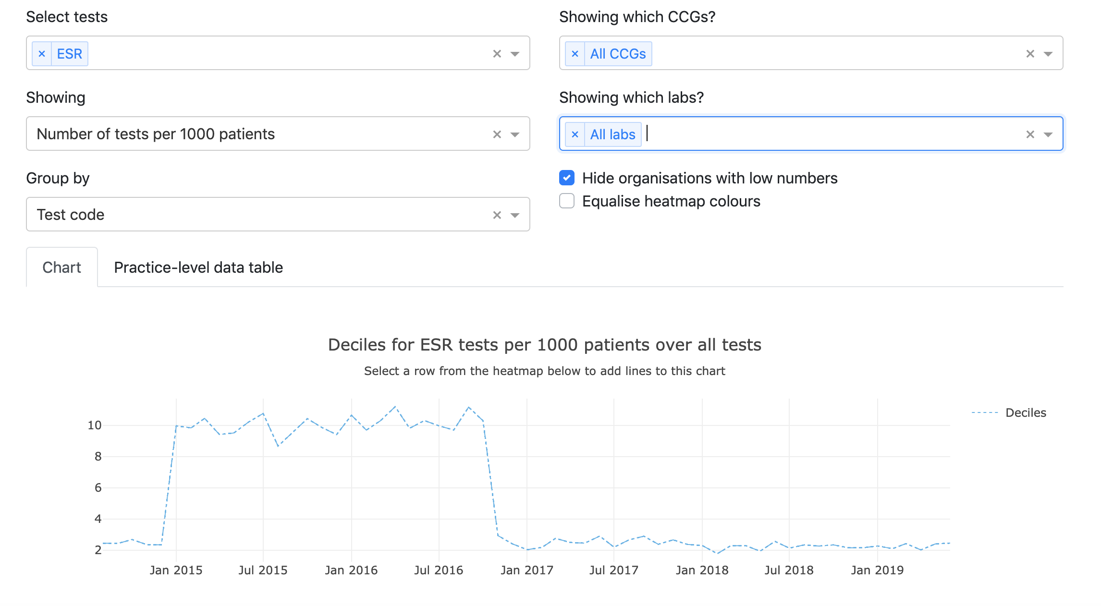Clear all selected tests with the X icon
The height and width of the screenshot is (606, 1101).
coord(497,54)
